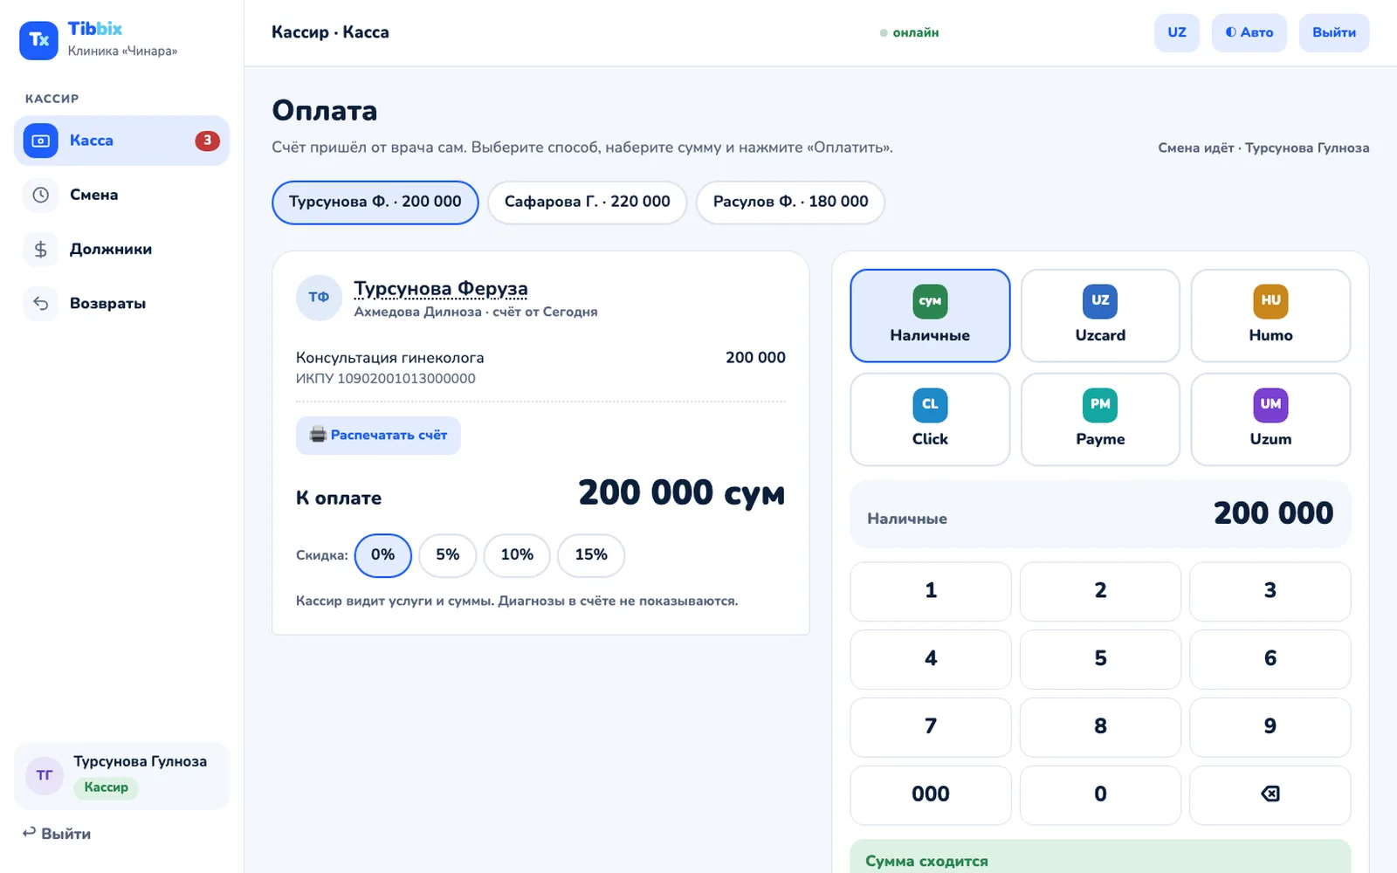The height and width of the screenshot is (873, 1397).
Task: Click the ИКПУ 10902001013000000 code text
Action: pos(386,379)
